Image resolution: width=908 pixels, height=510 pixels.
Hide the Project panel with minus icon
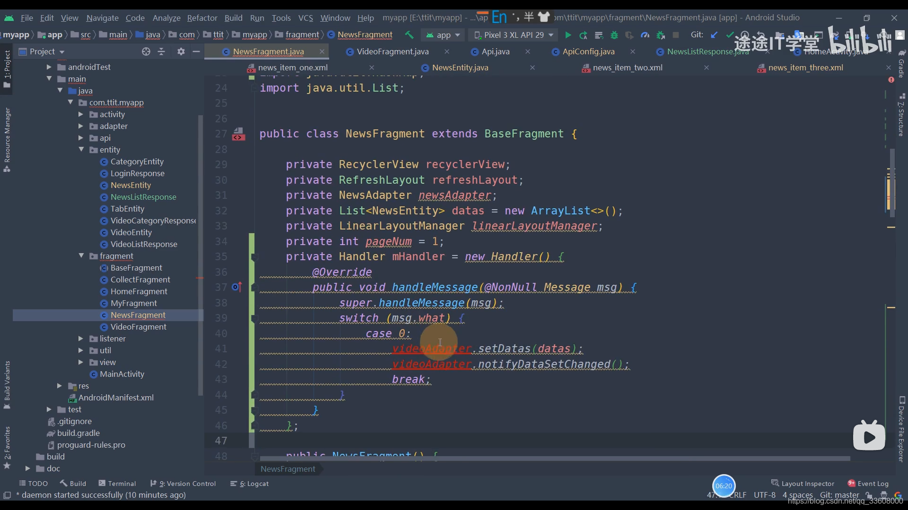pyautogui.click(x=196, y=51)
